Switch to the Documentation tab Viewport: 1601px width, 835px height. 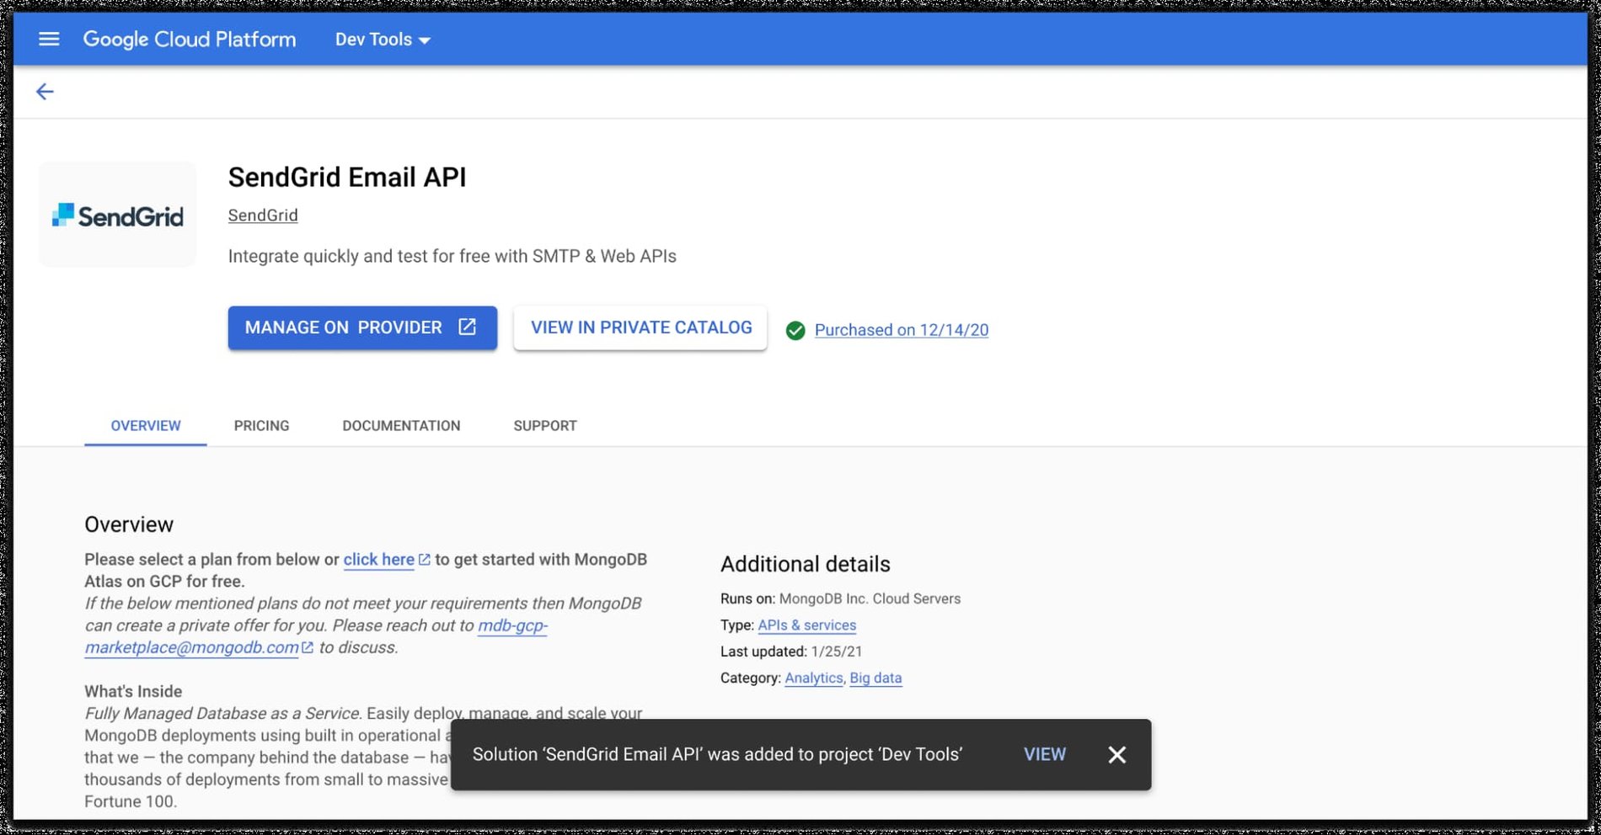(401, 426)
